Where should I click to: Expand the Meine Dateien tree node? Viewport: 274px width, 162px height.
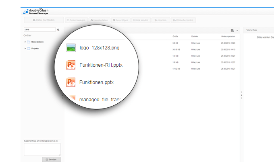25,42
